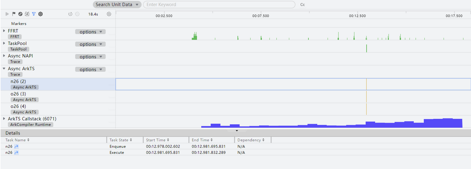Reset timeline zoom with the circular icon

pyautogui.click(x=71, y=14)
